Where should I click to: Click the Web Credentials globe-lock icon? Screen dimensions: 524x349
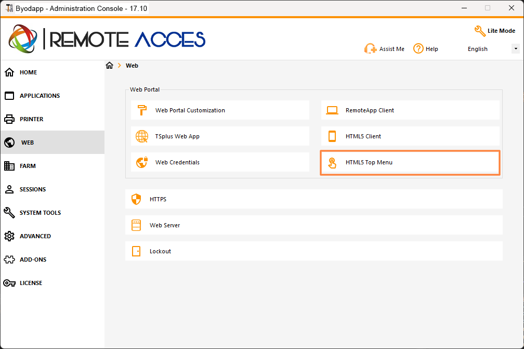pyautogui.click(x=142, y=162)
